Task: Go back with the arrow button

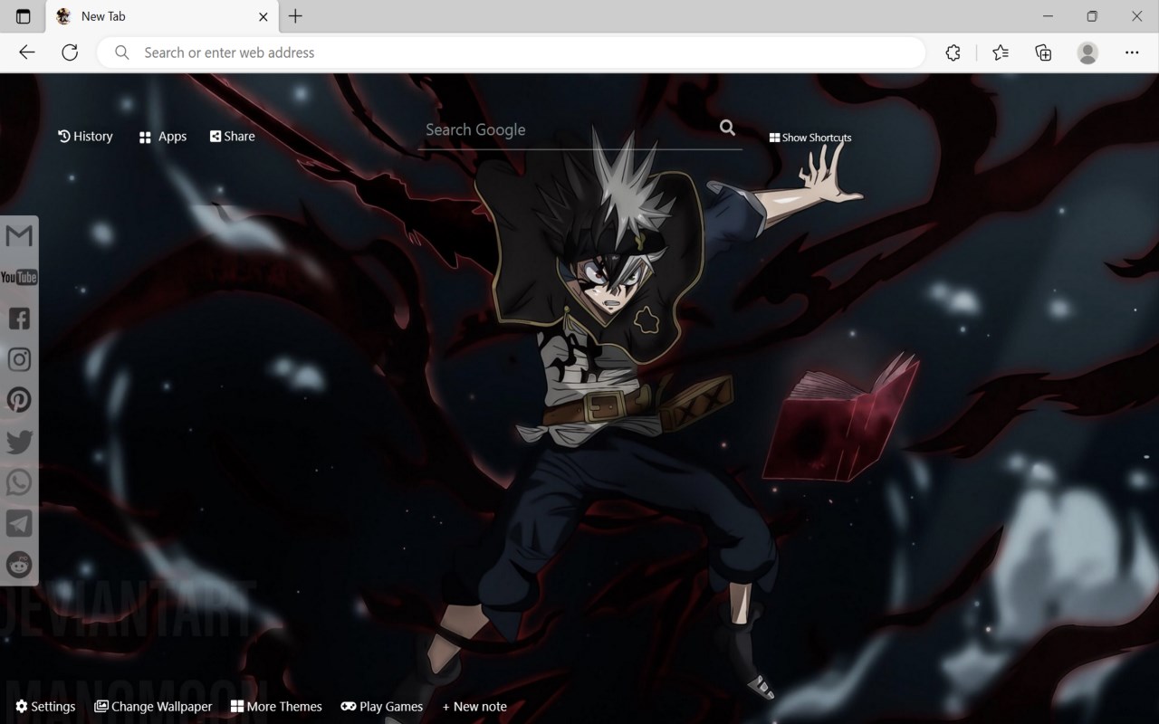Action: click(27, 52)
